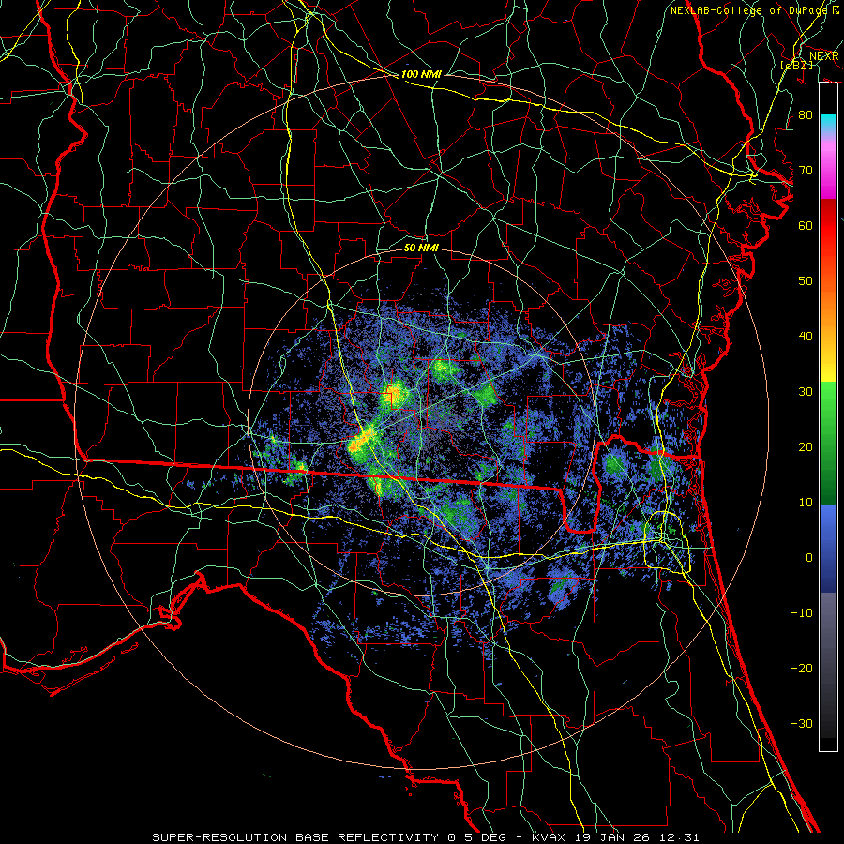Click the [dBZ] unit label above color scale
Screen dimensions: 844x844
[796, 65]
